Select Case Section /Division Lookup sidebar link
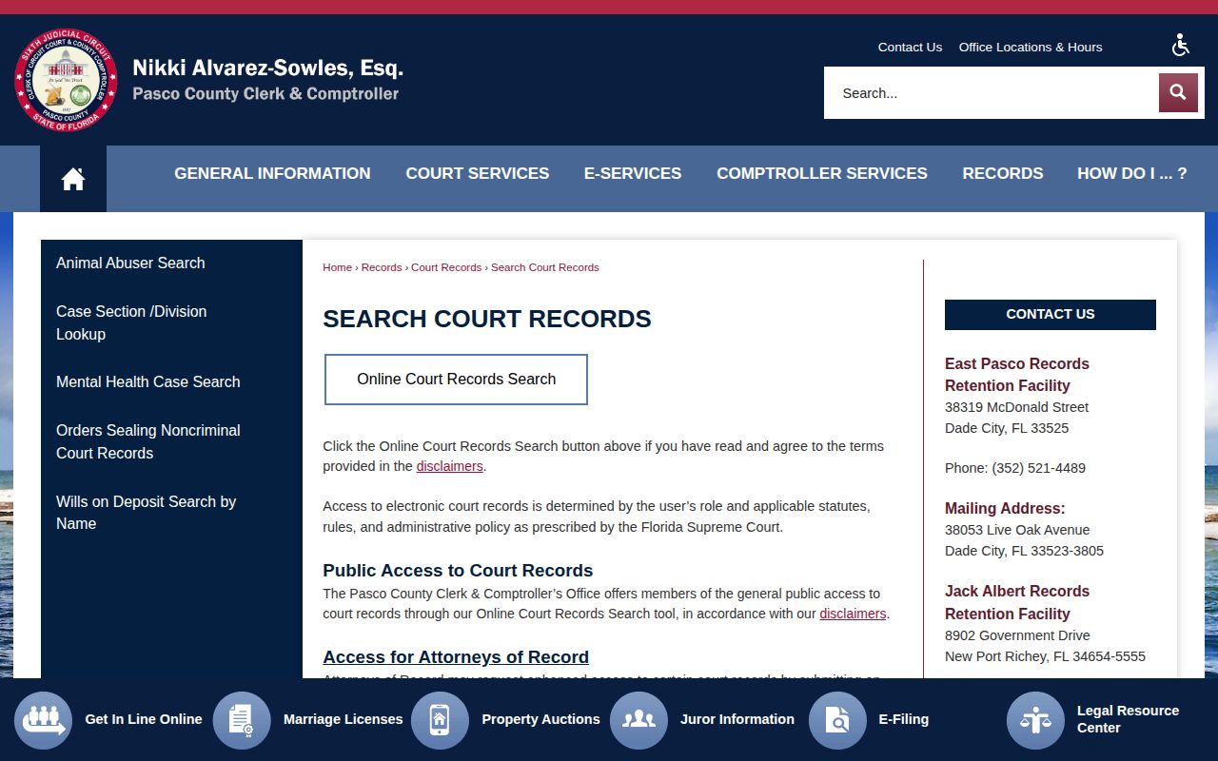The image size is (1218, 761). click(131, 322)
